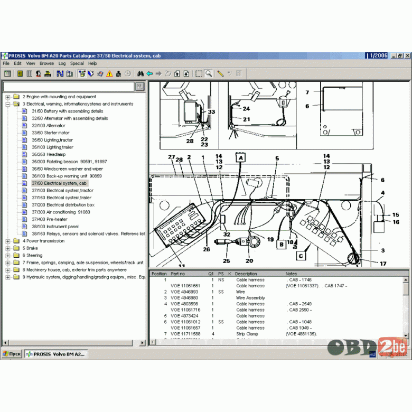The image size is (412, 412).
Task: Expand the 8 Machinery house, cab folder
Action: click(x=8, y=270)
